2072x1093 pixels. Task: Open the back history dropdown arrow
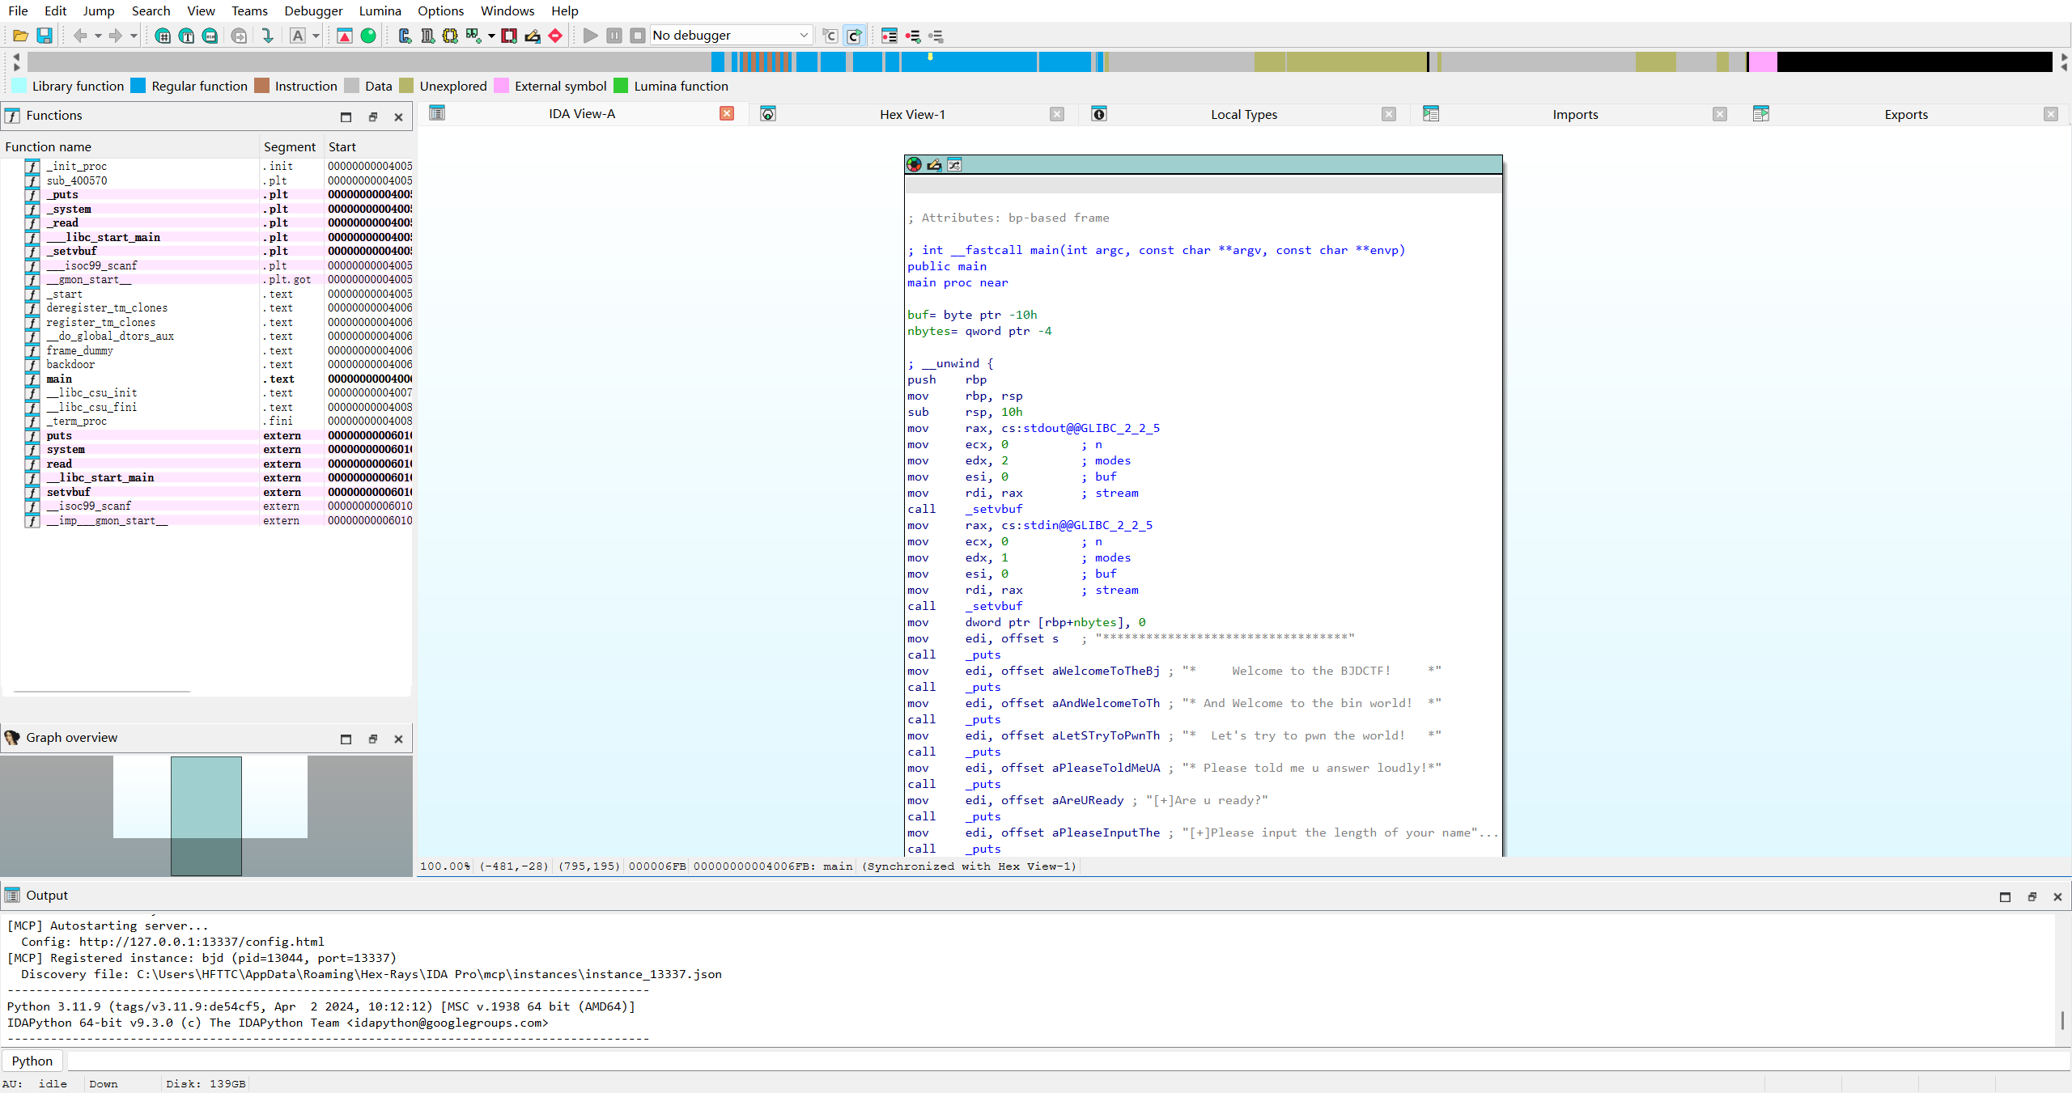click(98, 36)
